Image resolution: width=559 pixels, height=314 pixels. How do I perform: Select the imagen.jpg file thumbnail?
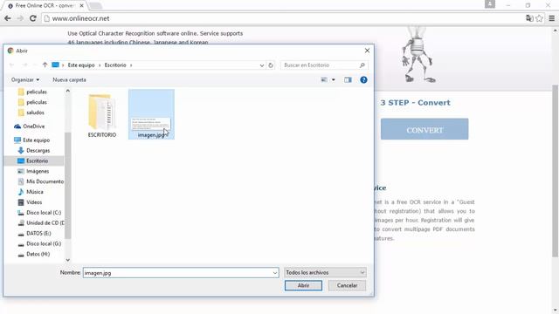pos(151,114)
